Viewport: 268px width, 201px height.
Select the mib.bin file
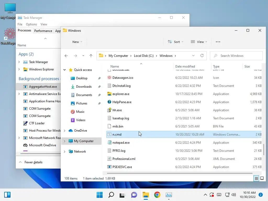(x=118, y=126)
